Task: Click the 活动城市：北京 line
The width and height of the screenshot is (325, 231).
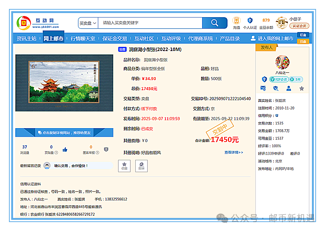Action: pyautogui.click(x=270, y=161)
